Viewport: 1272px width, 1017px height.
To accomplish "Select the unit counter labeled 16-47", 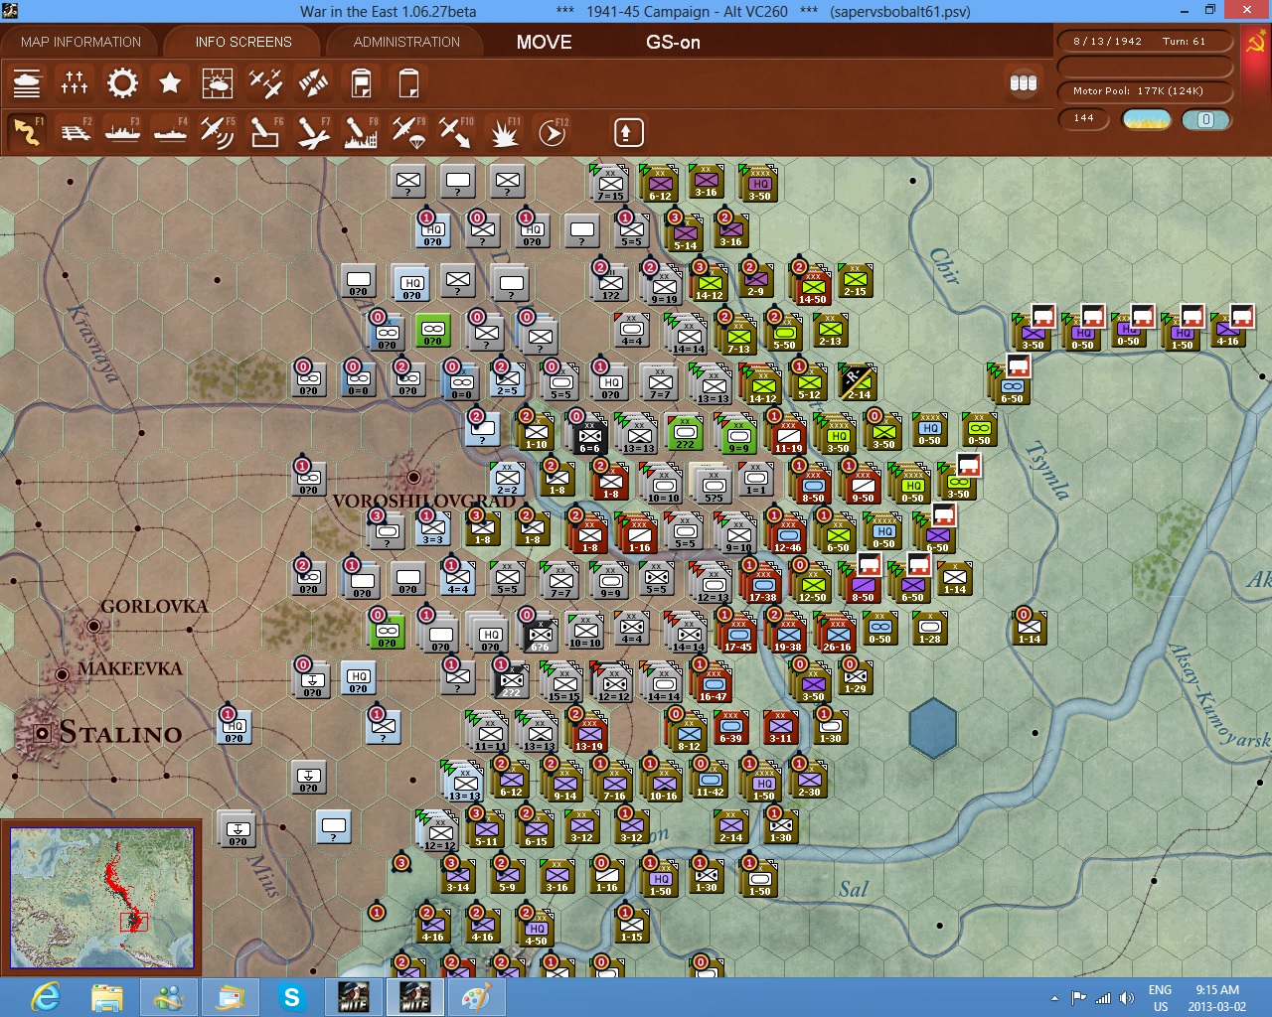I will click(713, 681).
